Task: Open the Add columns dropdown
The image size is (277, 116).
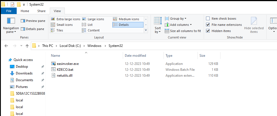Action: coord(178,25)
